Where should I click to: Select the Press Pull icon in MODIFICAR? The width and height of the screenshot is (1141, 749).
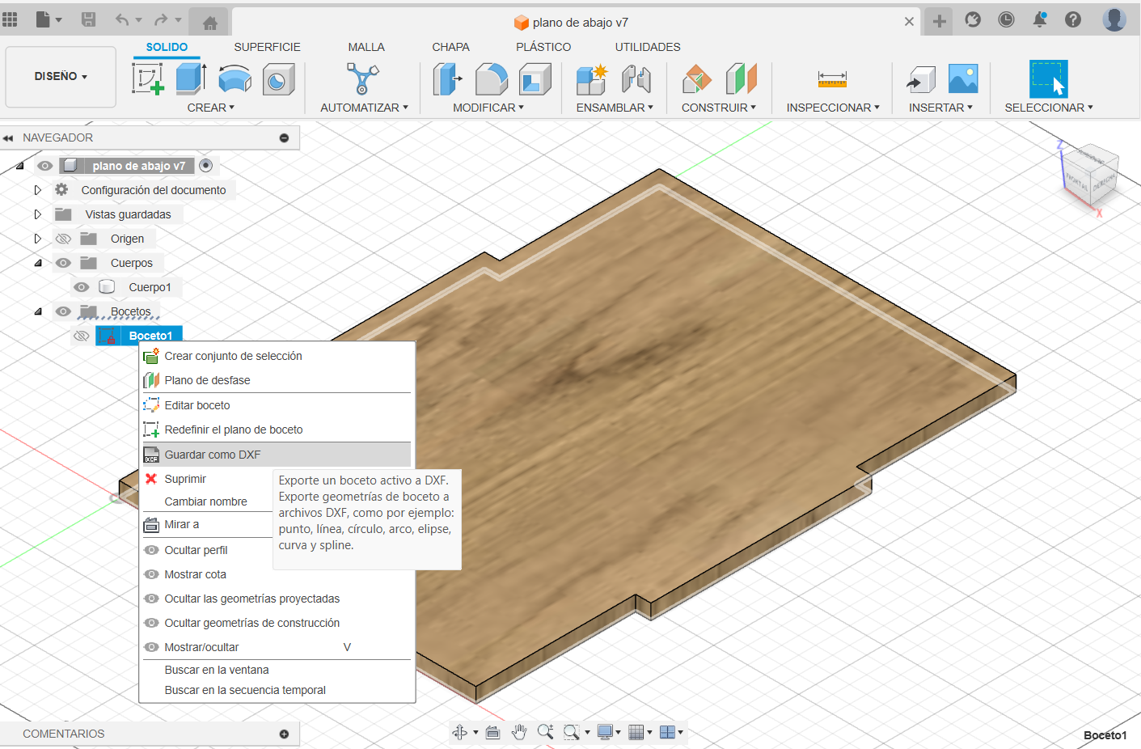(447, 79)
